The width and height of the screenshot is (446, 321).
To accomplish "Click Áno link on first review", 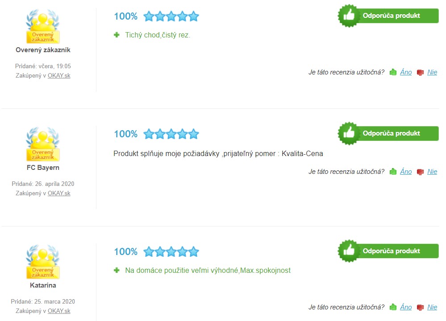I will [x=406, y=72].
